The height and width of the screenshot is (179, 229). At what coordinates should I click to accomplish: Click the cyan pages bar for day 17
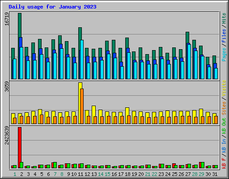(122, 72)
